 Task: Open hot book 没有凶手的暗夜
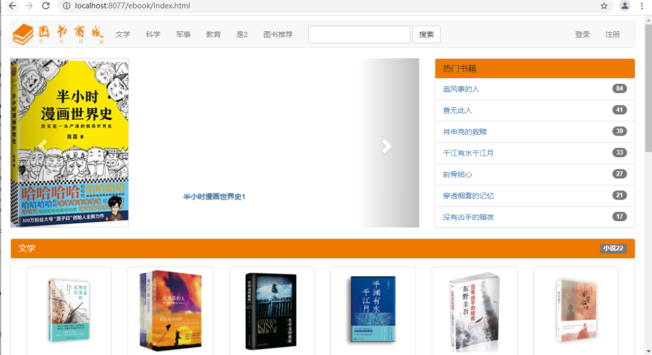click(x=468, y=217)
